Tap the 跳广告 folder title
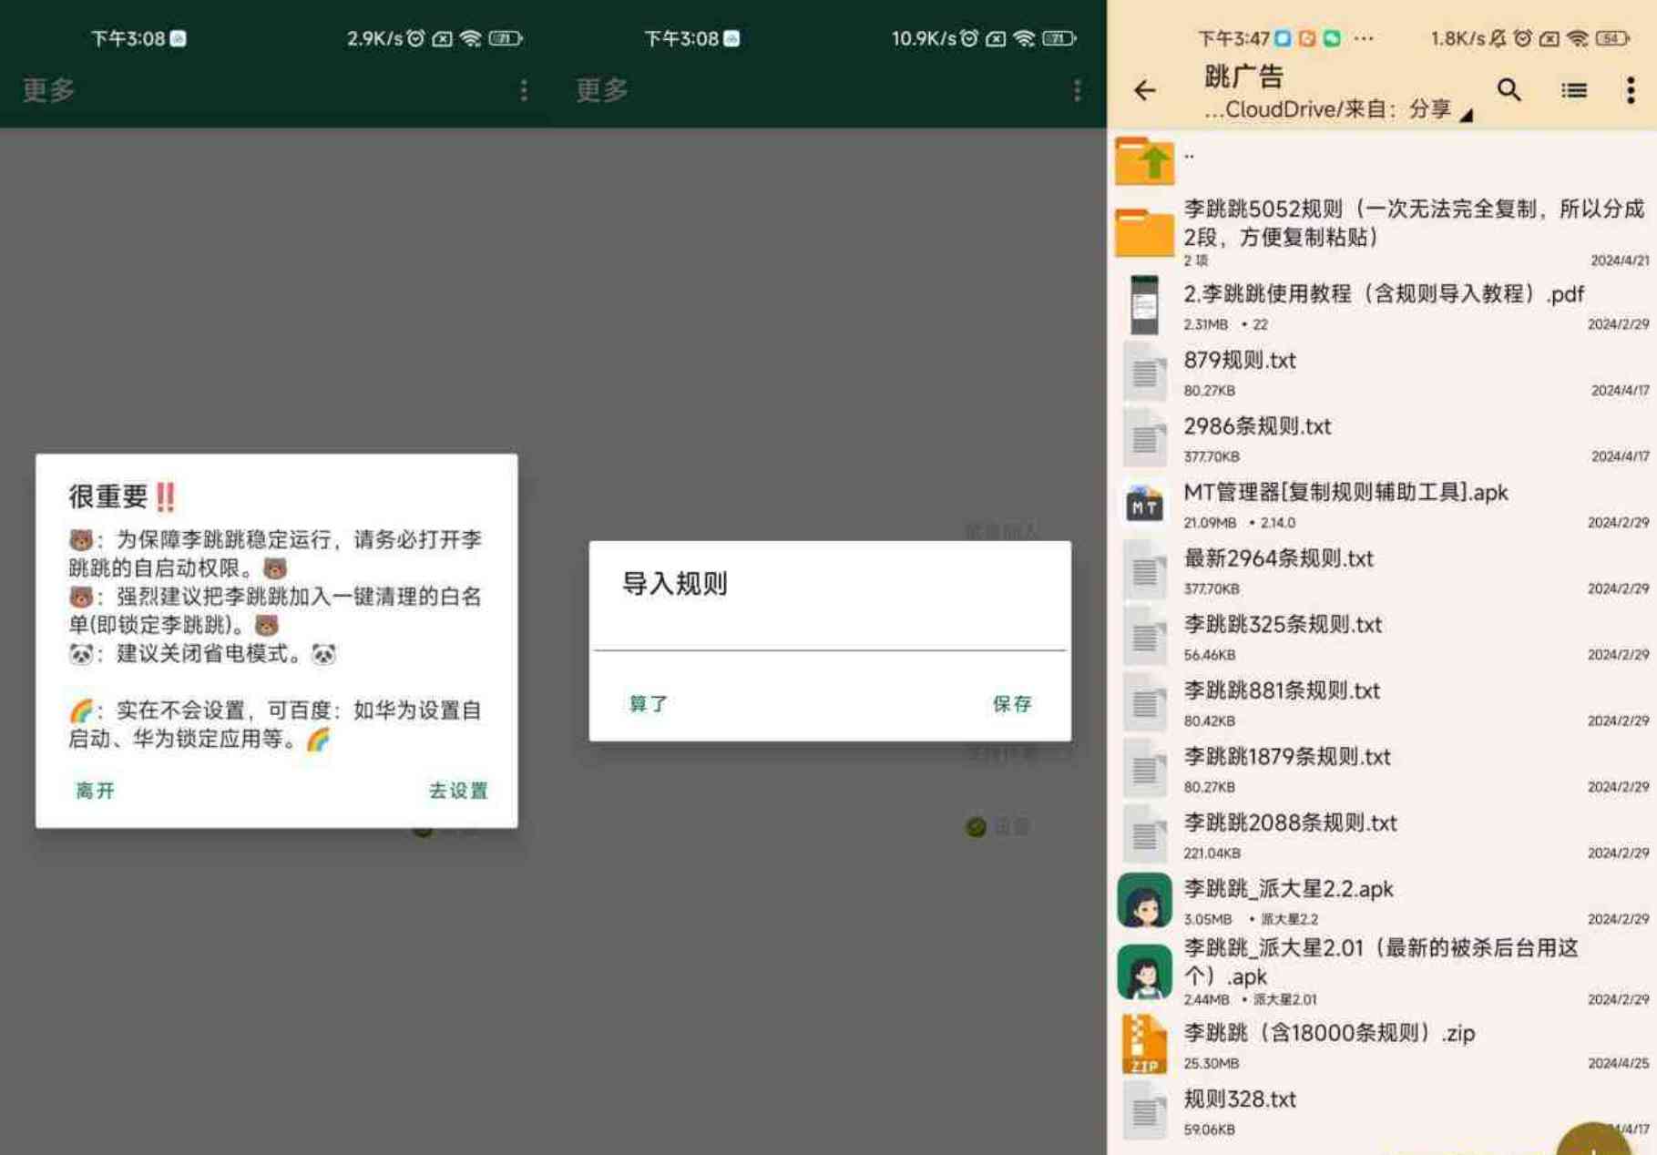The width and height of the screenshot is (1657, 1155). [1243, 77]
